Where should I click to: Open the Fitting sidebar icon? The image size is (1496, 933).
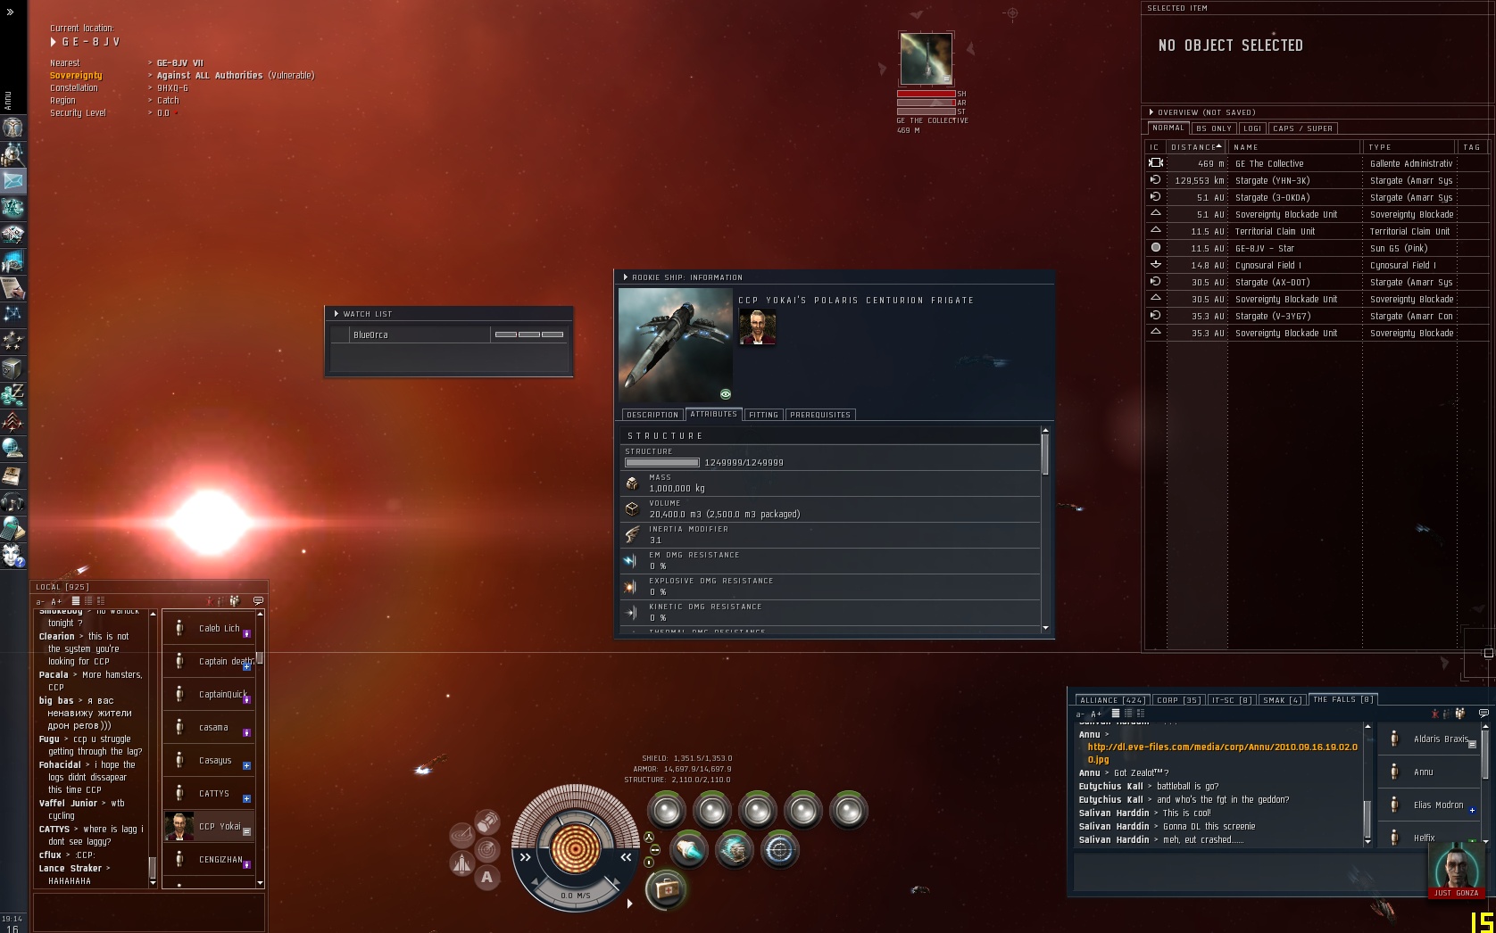(x=12, y=208)
